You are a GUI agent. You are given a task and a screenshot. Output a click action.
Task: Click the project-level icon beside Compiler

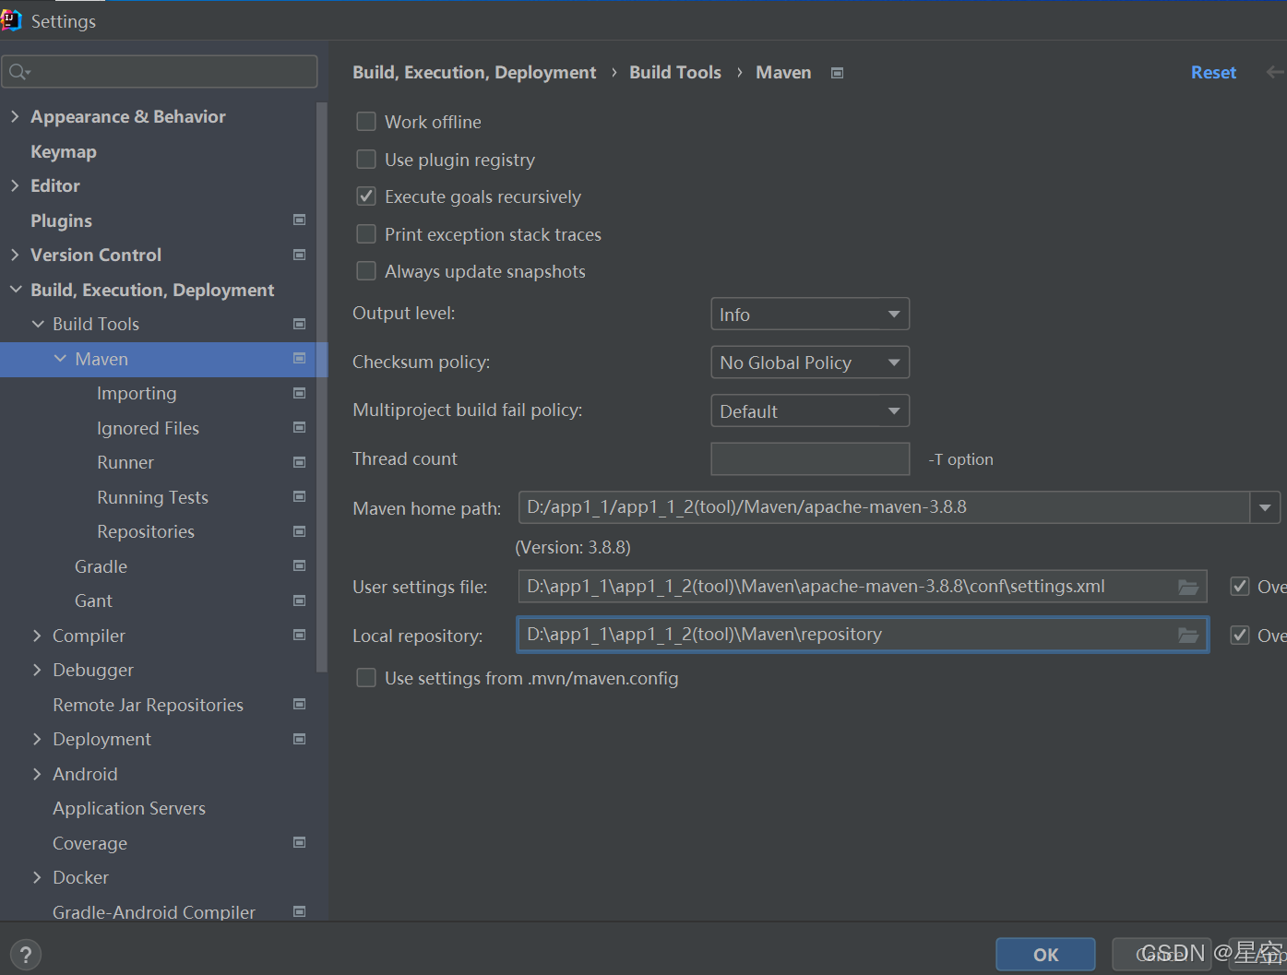[x=299, y=635]
